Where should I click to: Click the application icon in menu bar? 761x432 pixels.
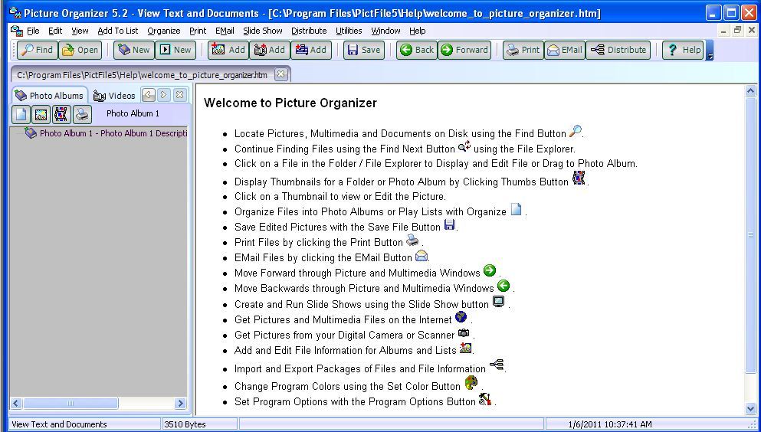[17, 31]
